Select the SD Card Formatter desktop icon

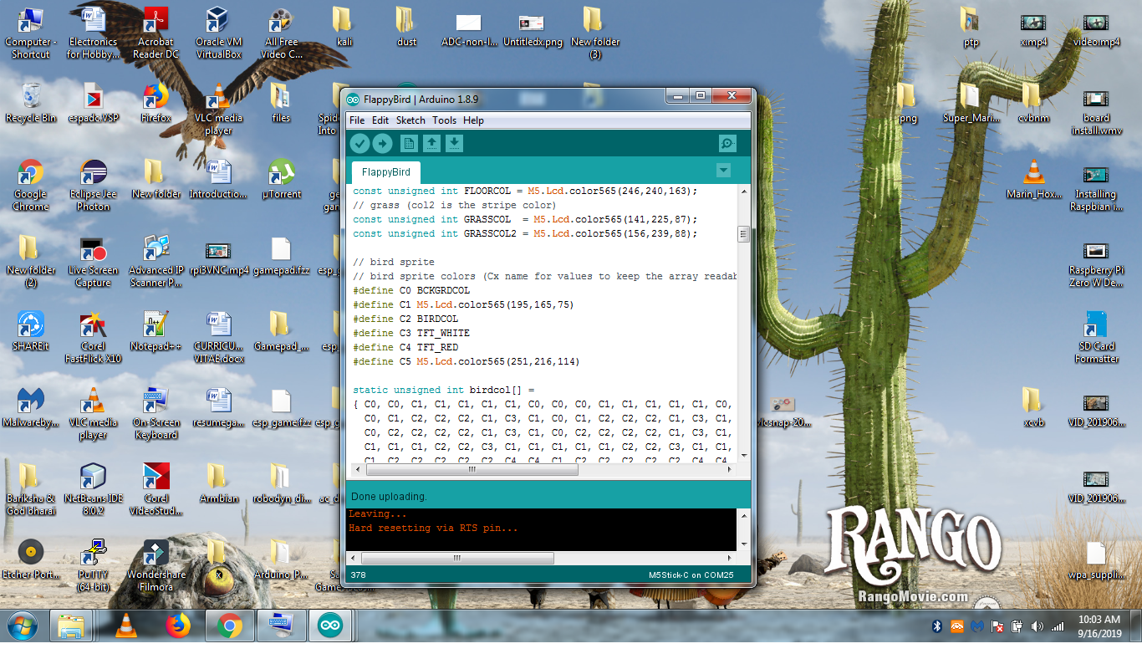1096,337
